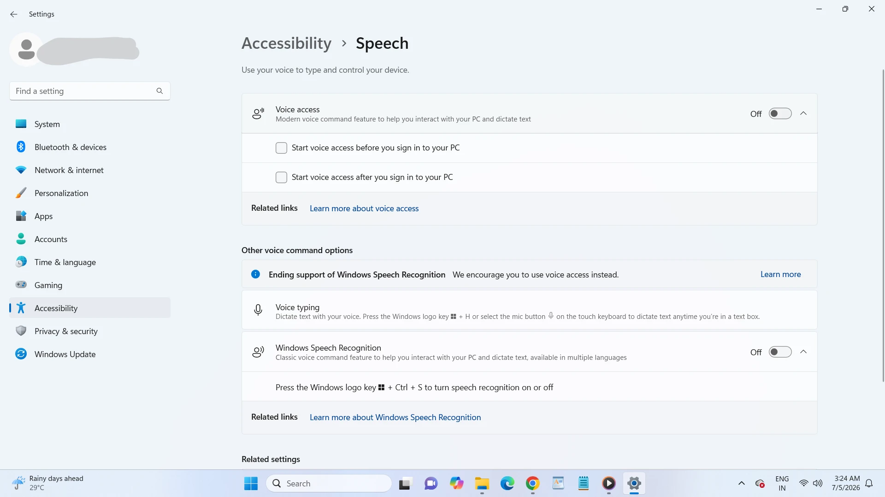The width and height of the screenshot is (885, 497).
Task: Click the Voice typing microphone icon
Action: pos(258,310)
